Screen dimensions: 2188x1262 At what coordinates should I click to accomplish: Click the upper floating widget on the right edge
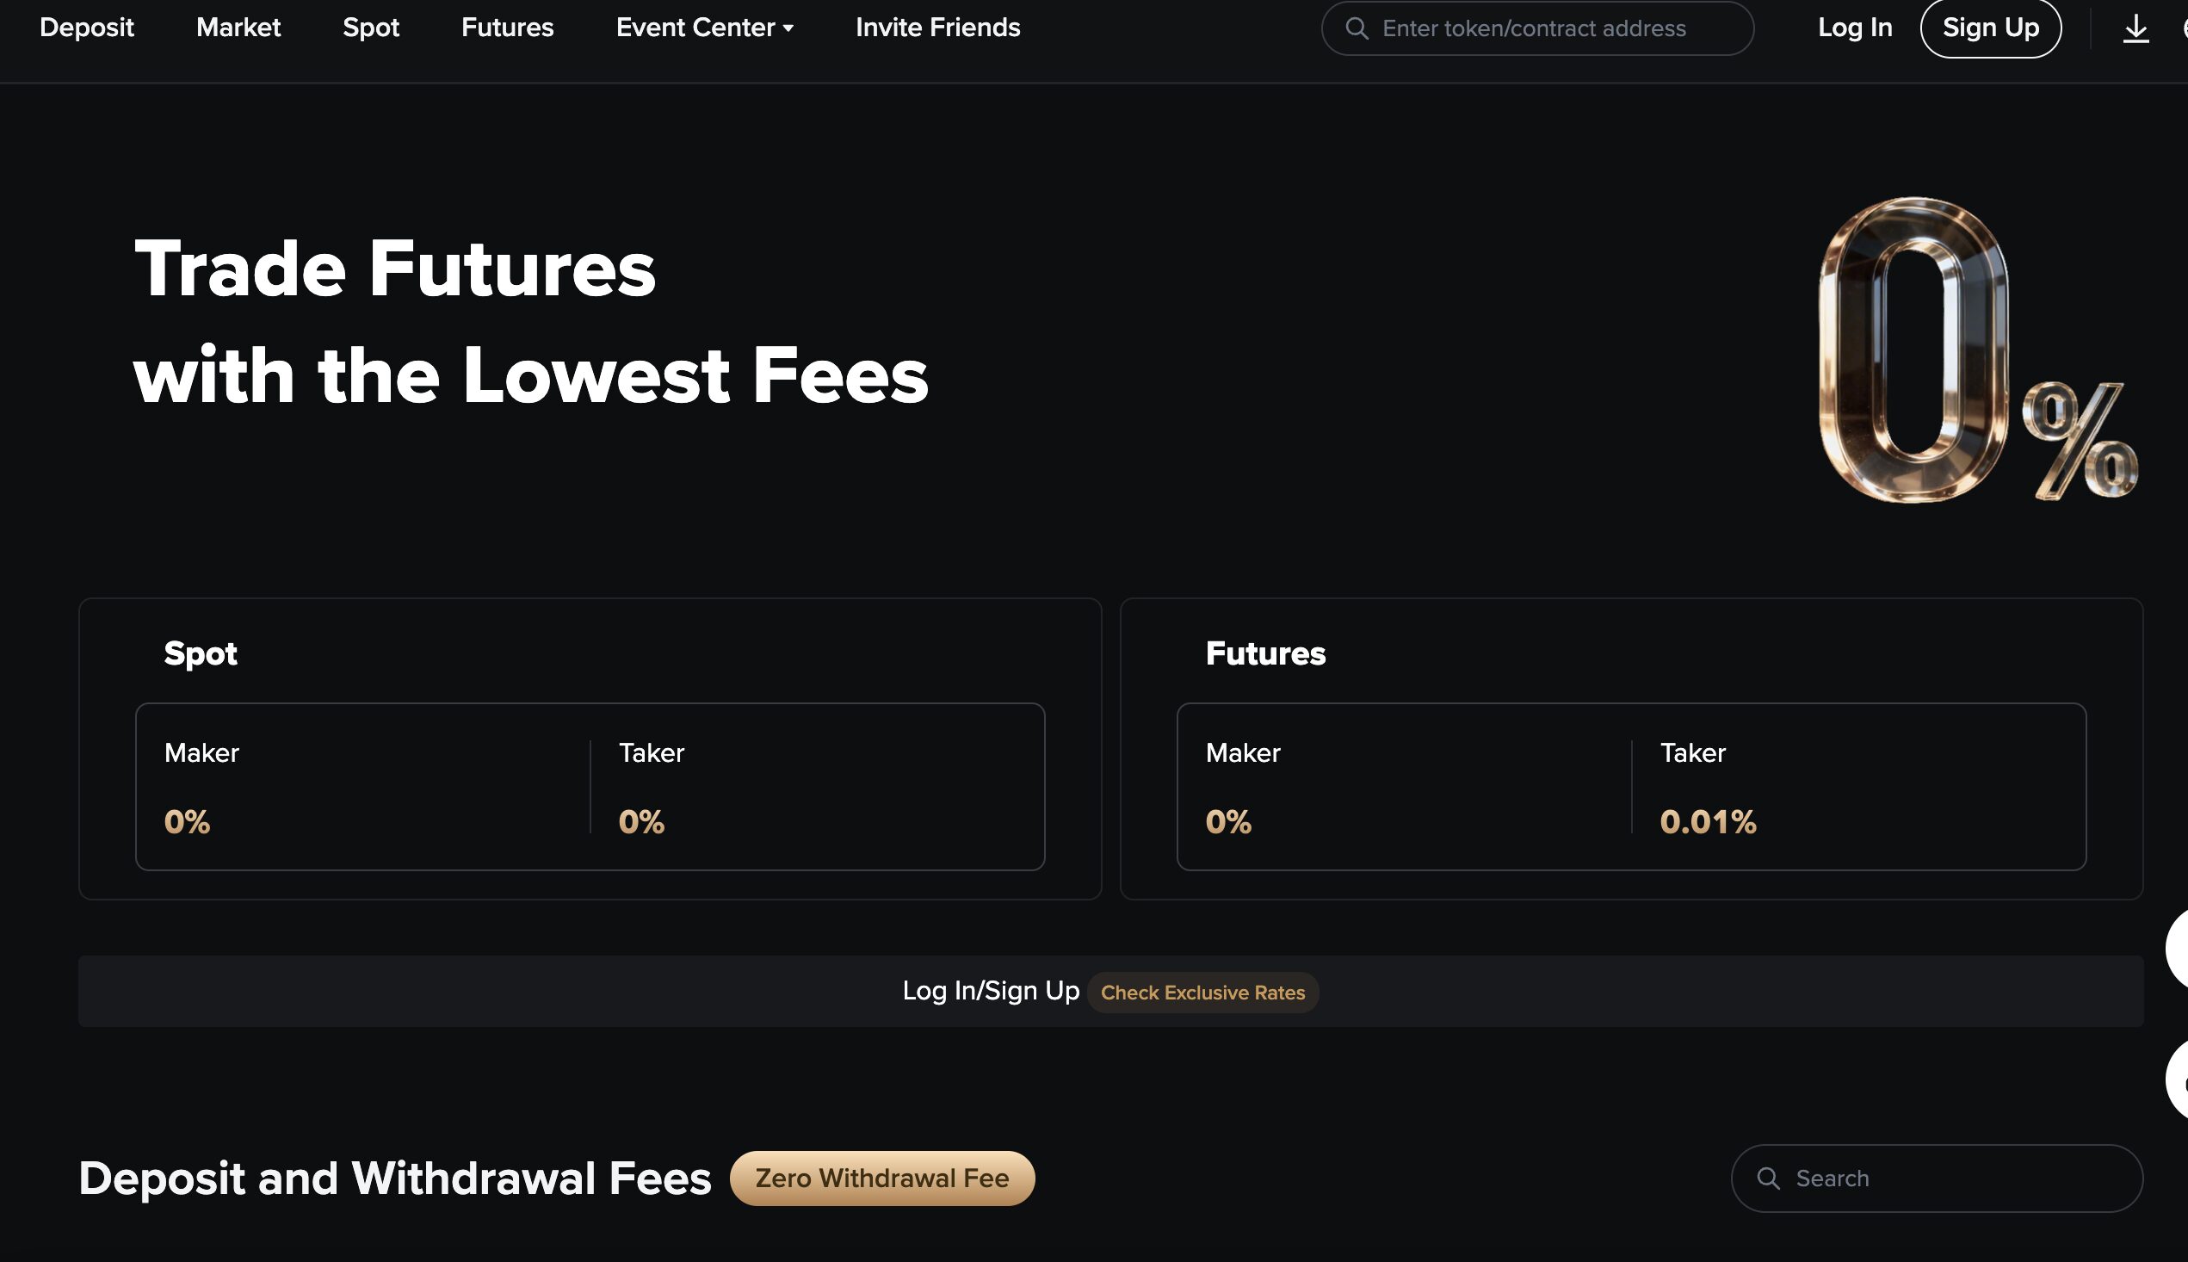pos(2180,950)
